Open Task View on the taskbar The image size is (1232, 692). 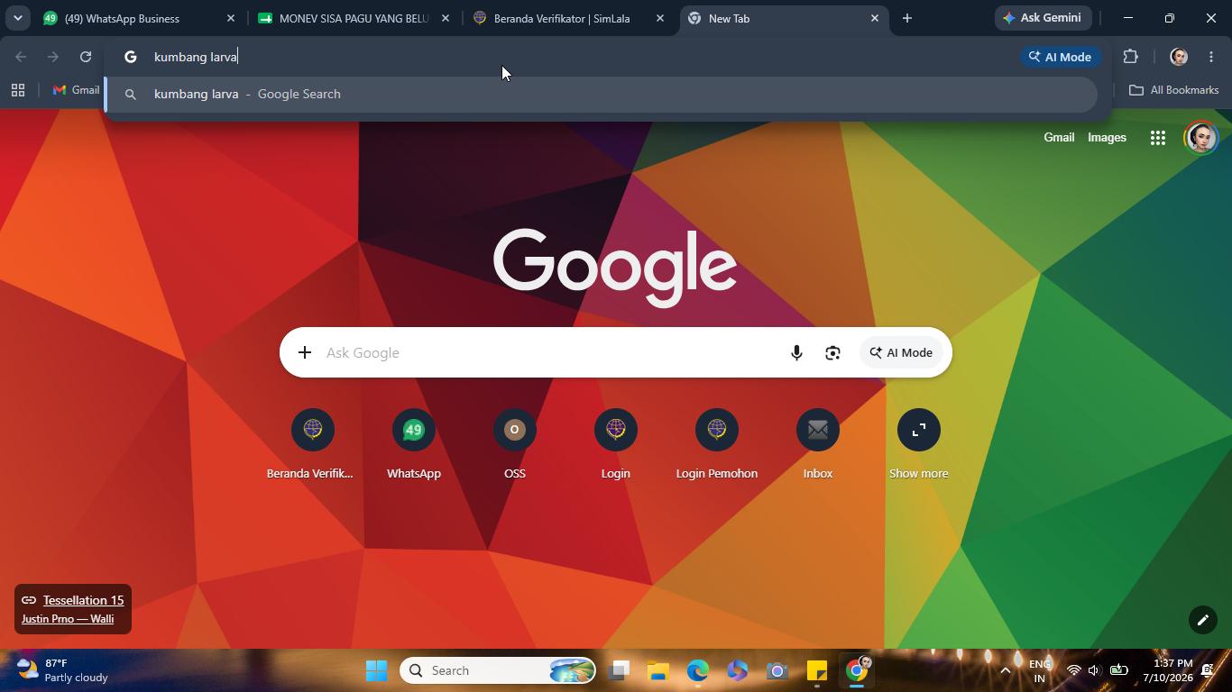[619, 670]
